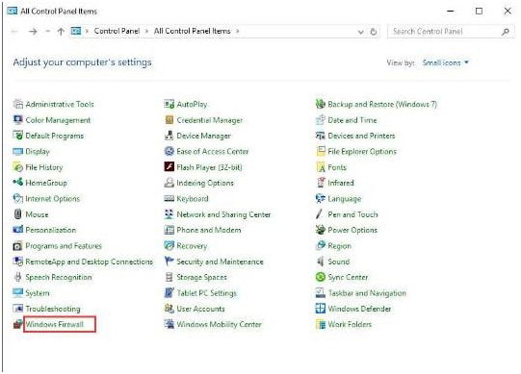Open the recent locations dropdown arrow
The height and width of the screenshot is (374, 521).
[47, 31]
